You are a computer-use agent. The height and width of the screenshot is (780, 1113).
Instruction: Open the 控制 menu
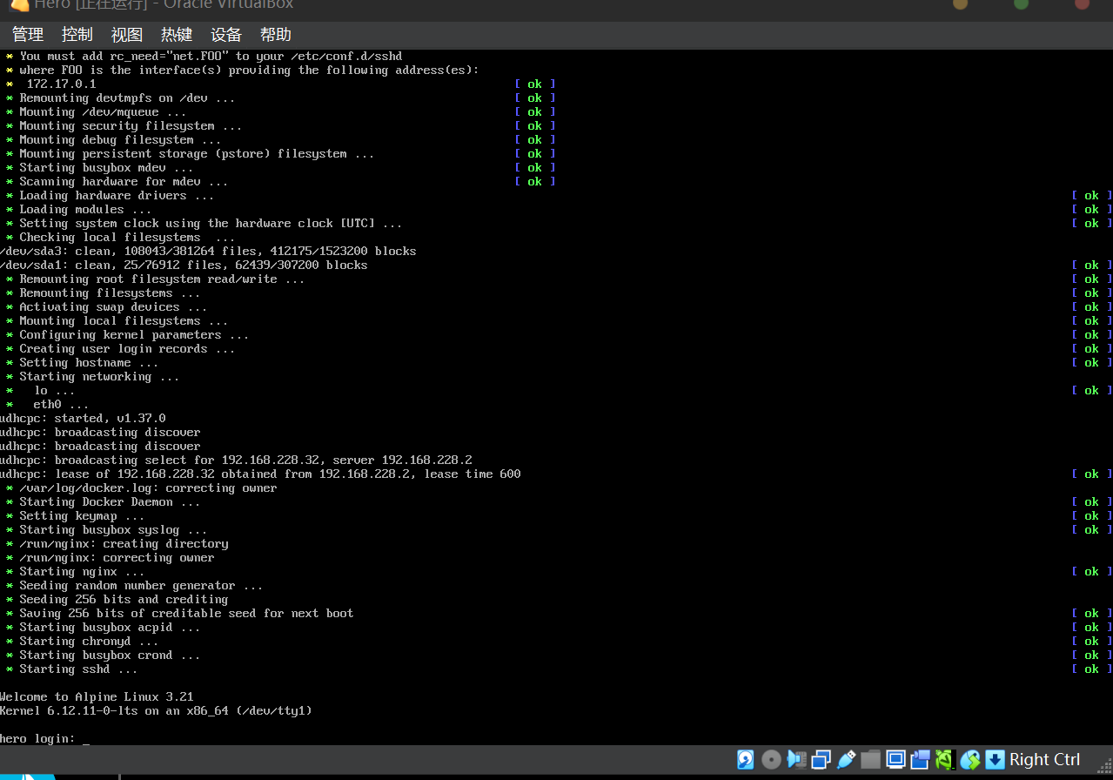[77, 35]
